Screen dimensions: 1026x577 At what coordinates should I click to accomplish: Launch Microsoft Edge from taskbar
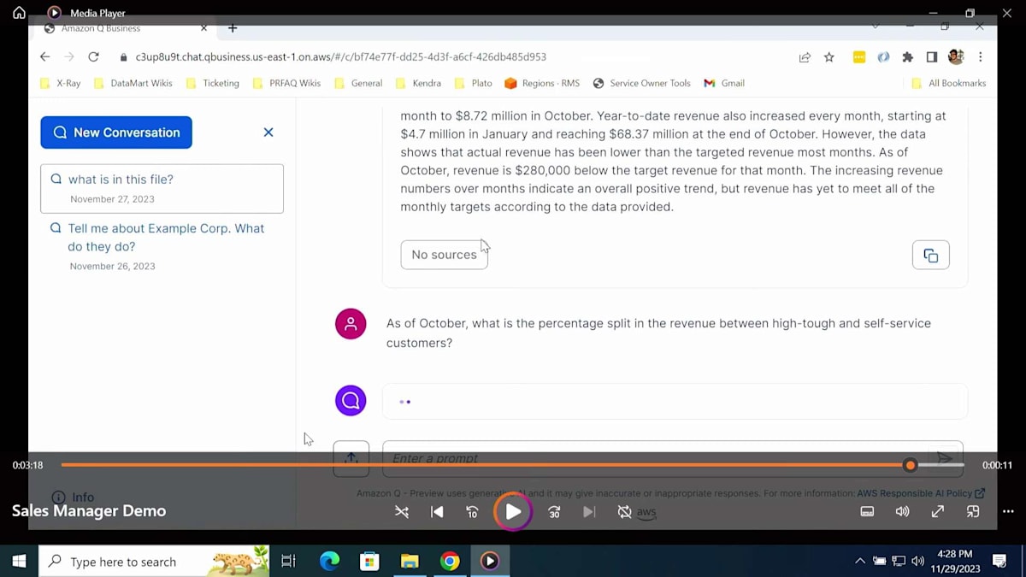pos(329,562)
